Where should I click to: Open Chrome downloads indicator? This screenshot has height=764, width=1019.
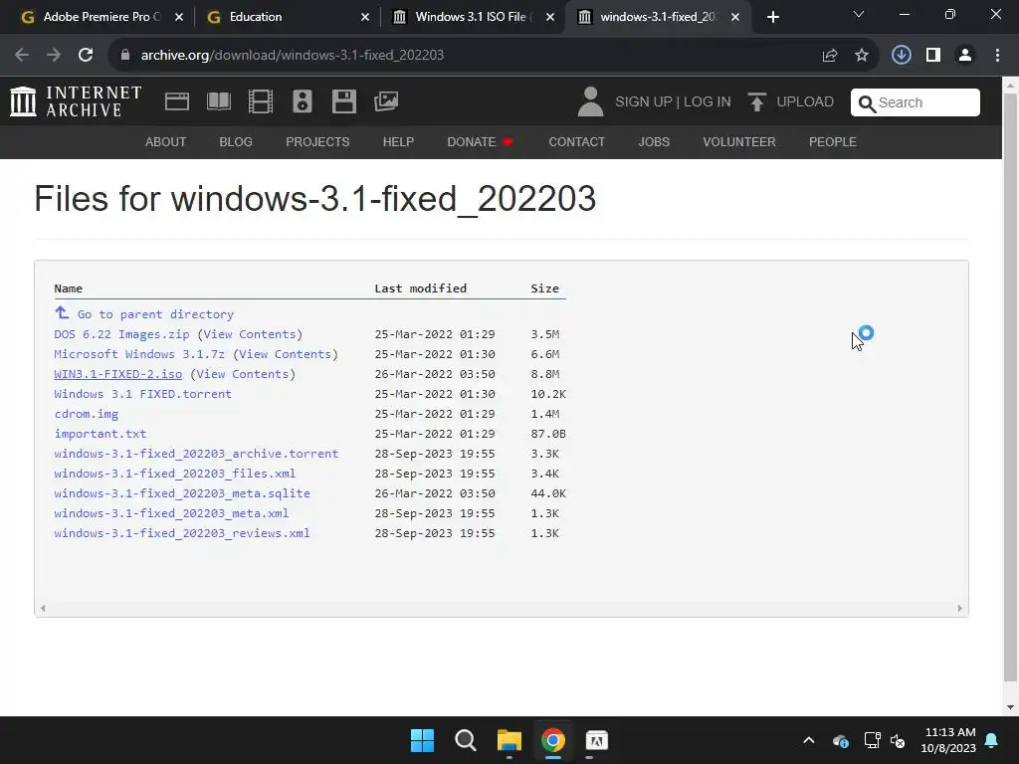click(902, 56)
